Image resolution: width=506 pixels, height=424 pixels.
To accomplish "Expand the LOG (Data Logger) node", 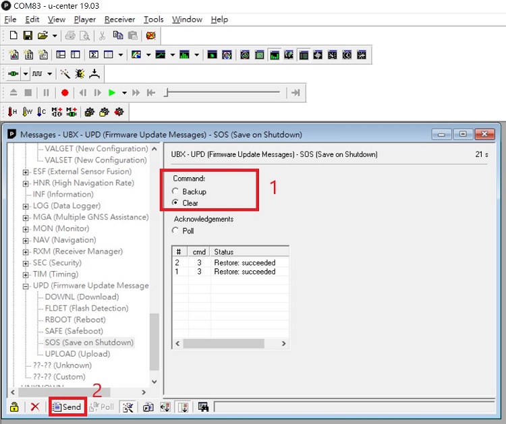I will [x=26, y=207].
